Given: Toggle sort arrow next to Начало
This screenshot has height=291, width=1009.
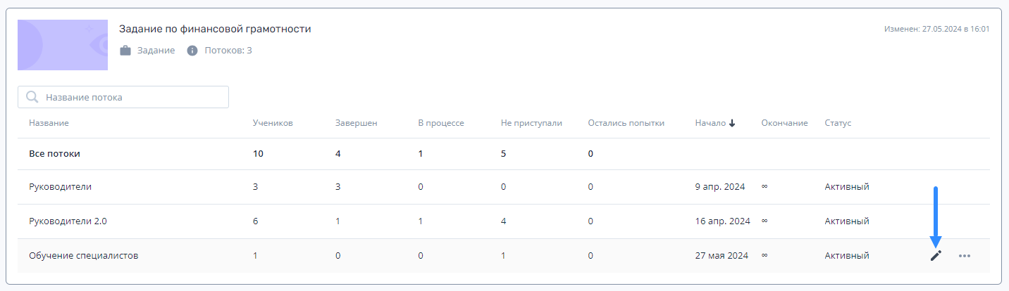Looking at the screenshot, I should pyautogui.click(x=732, y=123).
